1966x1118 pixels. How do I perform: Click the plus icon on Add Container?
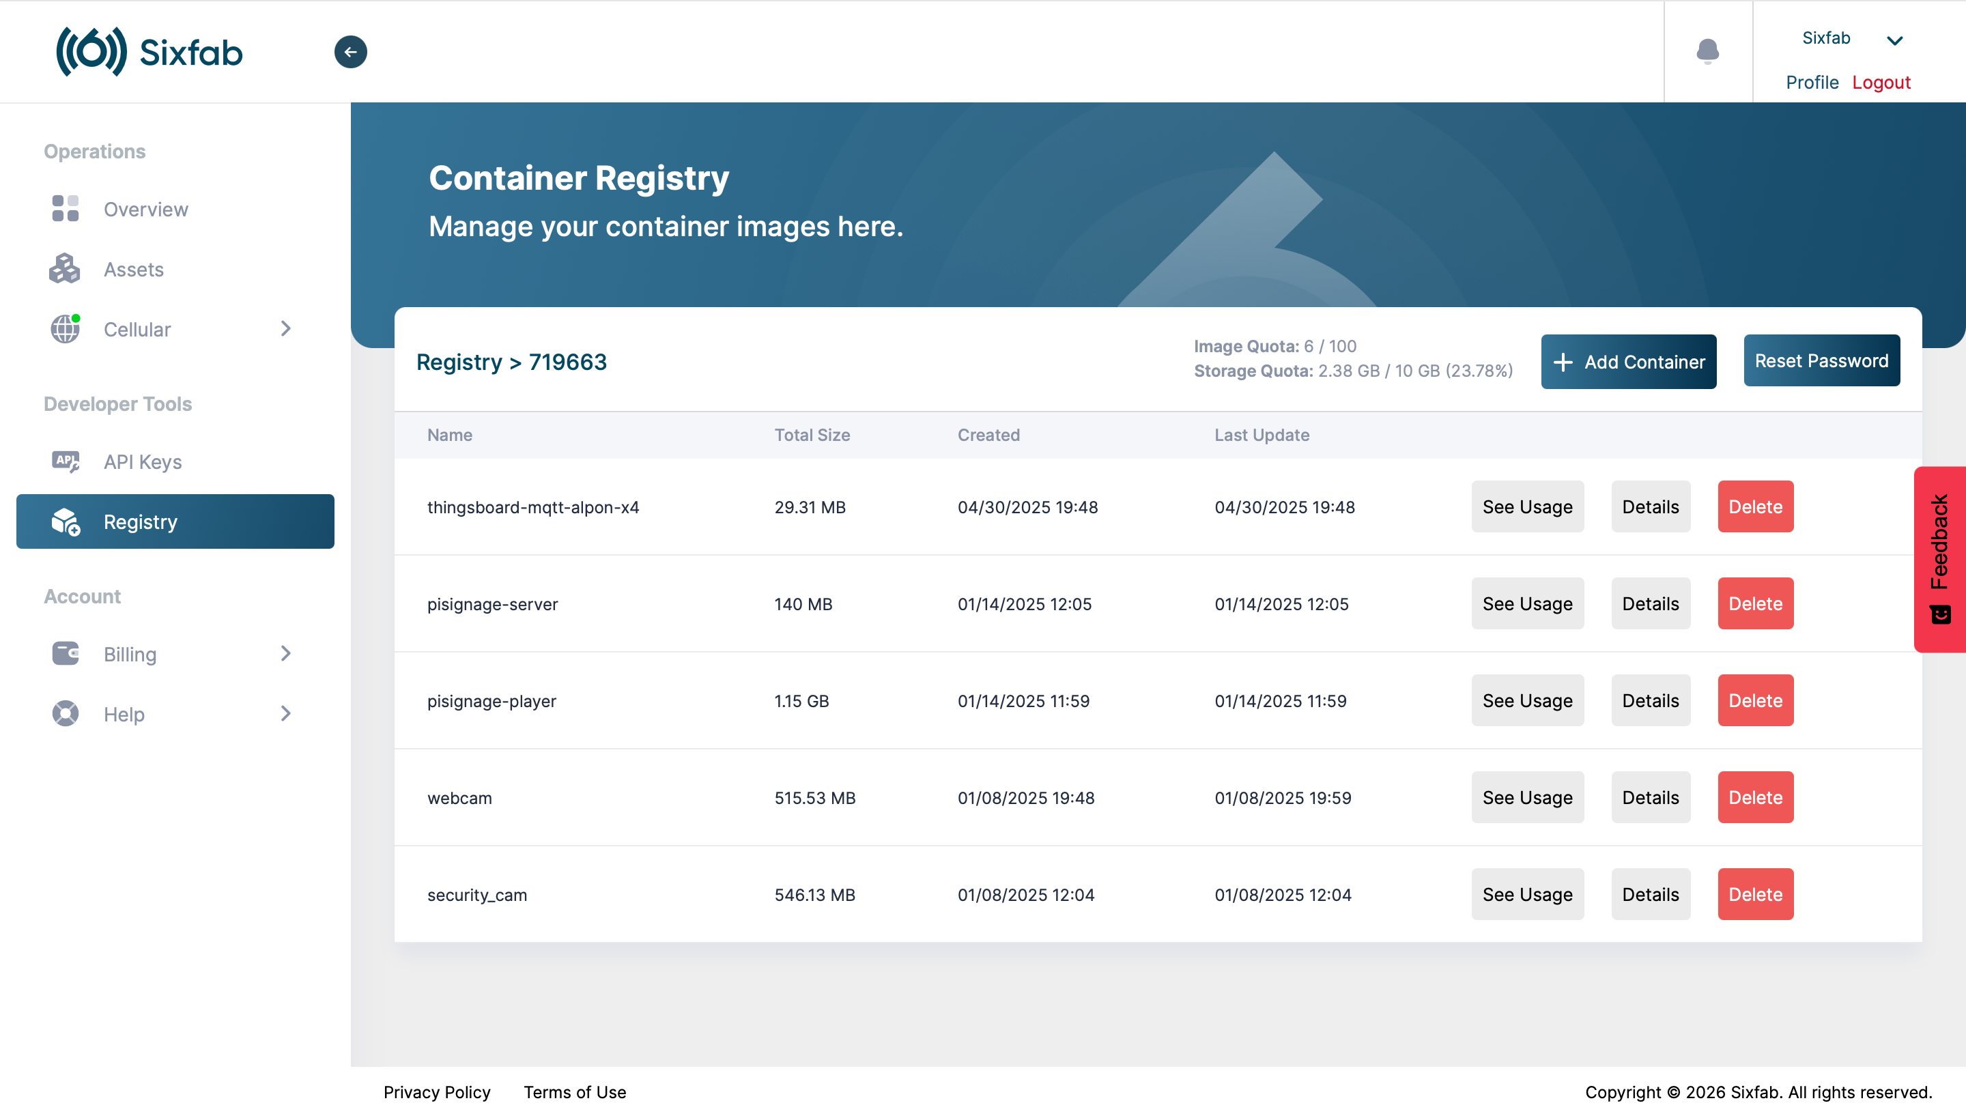point(1565,362)
